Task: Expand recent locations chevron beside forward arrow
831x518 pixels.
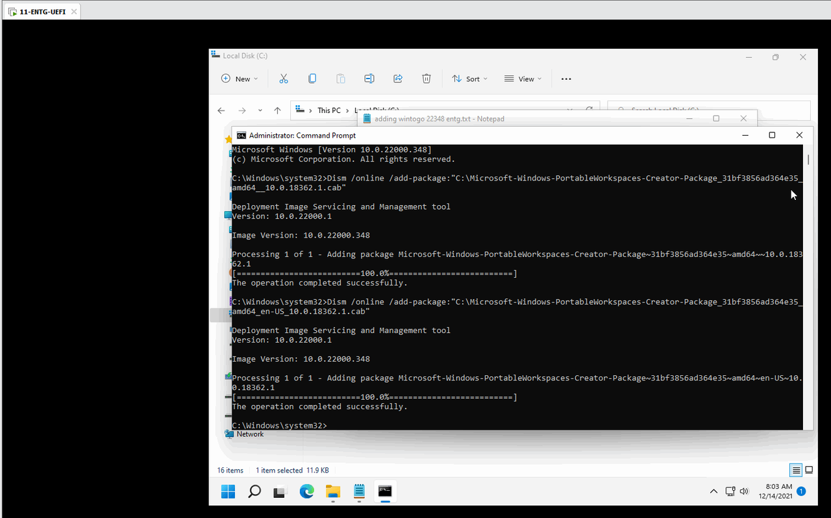Action: pos(260,111)
